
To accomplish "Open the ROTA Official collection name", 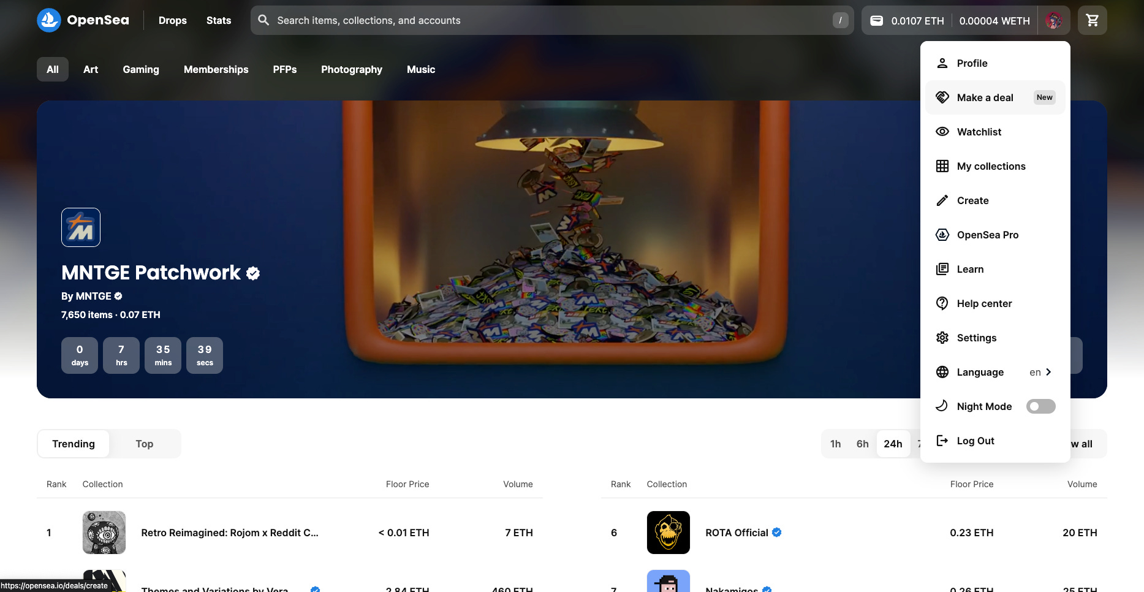I will coord(737,533).
